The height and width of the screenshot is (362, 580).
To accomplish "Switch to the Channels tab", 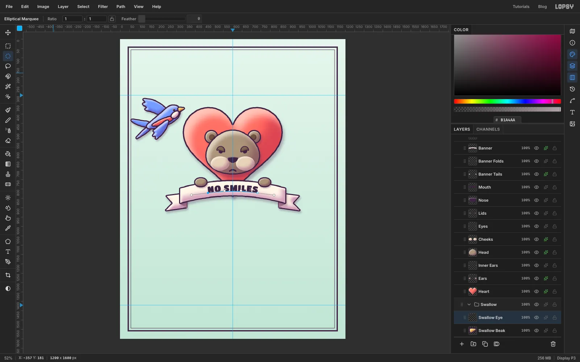I will [488, 129].
